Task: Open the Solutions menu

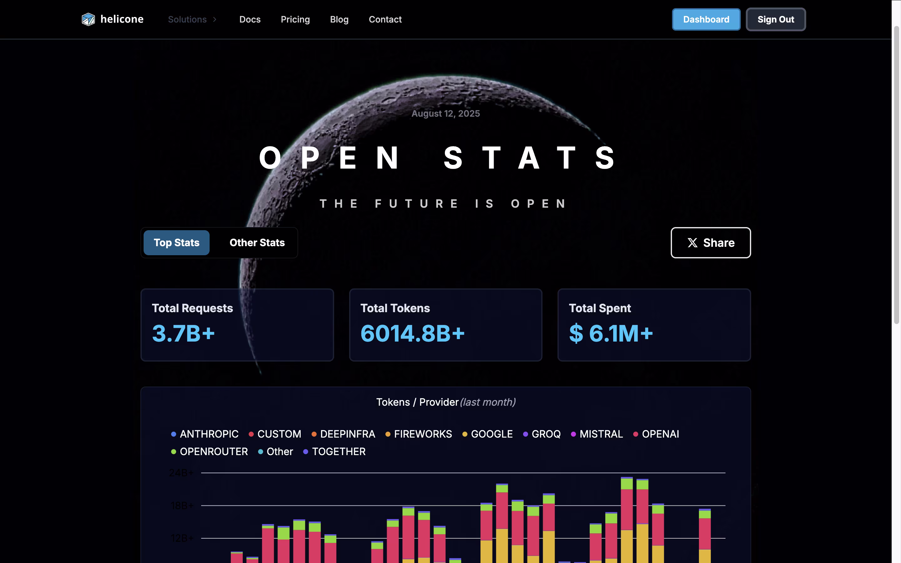Action: [x=192, y=19]
